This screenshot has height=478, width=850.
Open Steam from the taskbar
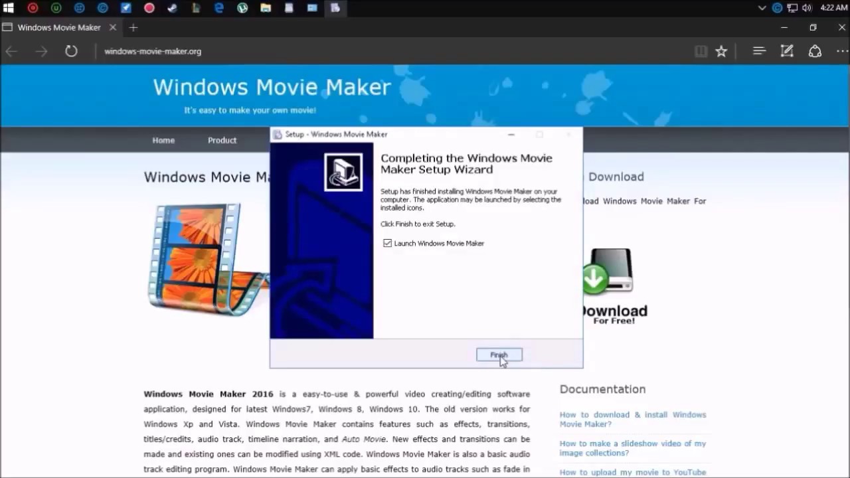(173, 8)
